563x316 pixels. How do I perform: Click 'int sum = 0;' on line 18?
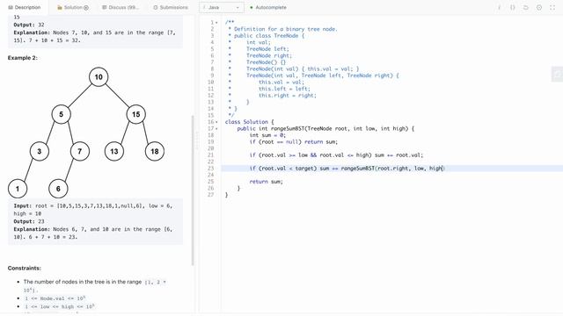(x=267, y=135)
